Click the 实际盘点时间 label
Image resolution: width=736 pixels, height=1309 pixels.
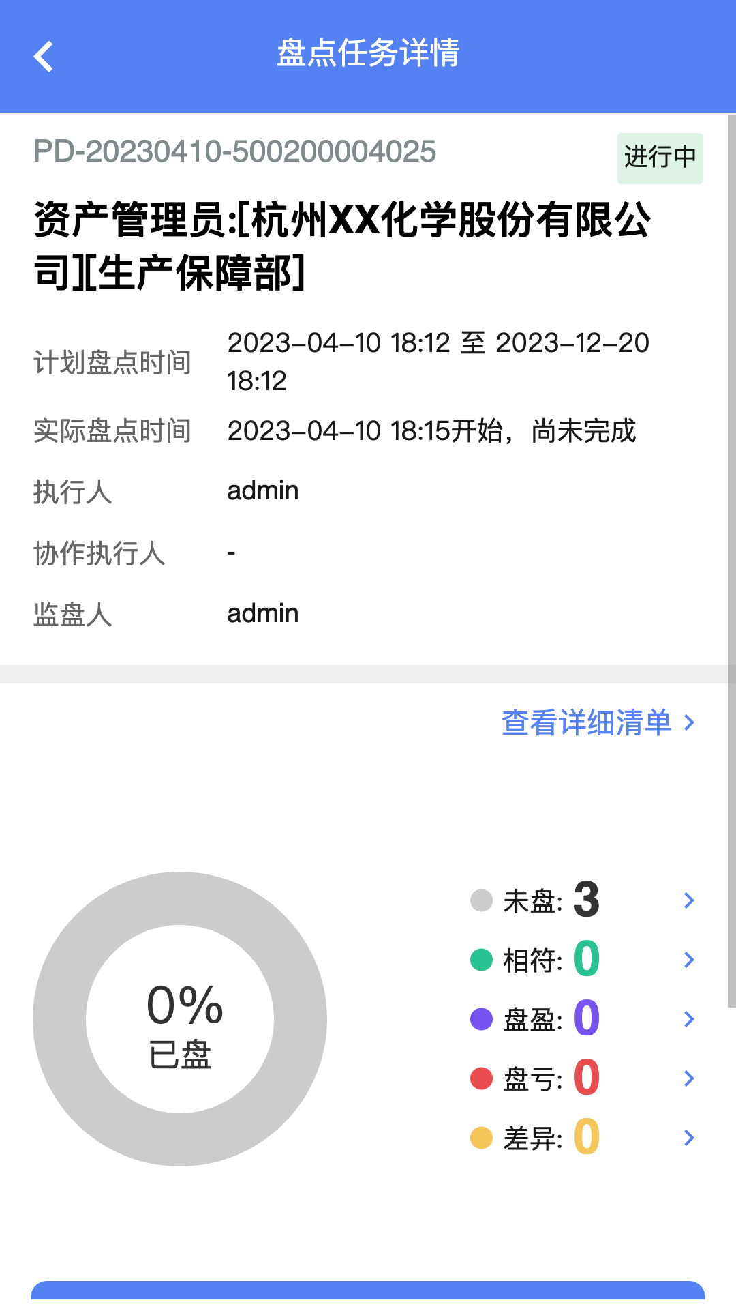112,430
